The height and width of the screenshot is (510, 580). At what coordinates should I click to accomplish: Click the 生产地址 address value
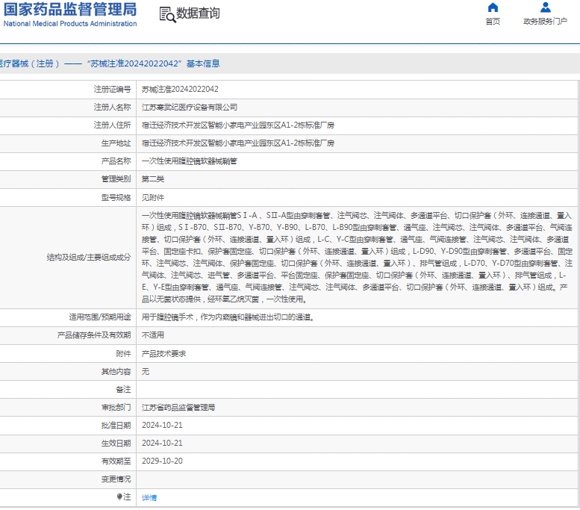click(x=238, y=143)
